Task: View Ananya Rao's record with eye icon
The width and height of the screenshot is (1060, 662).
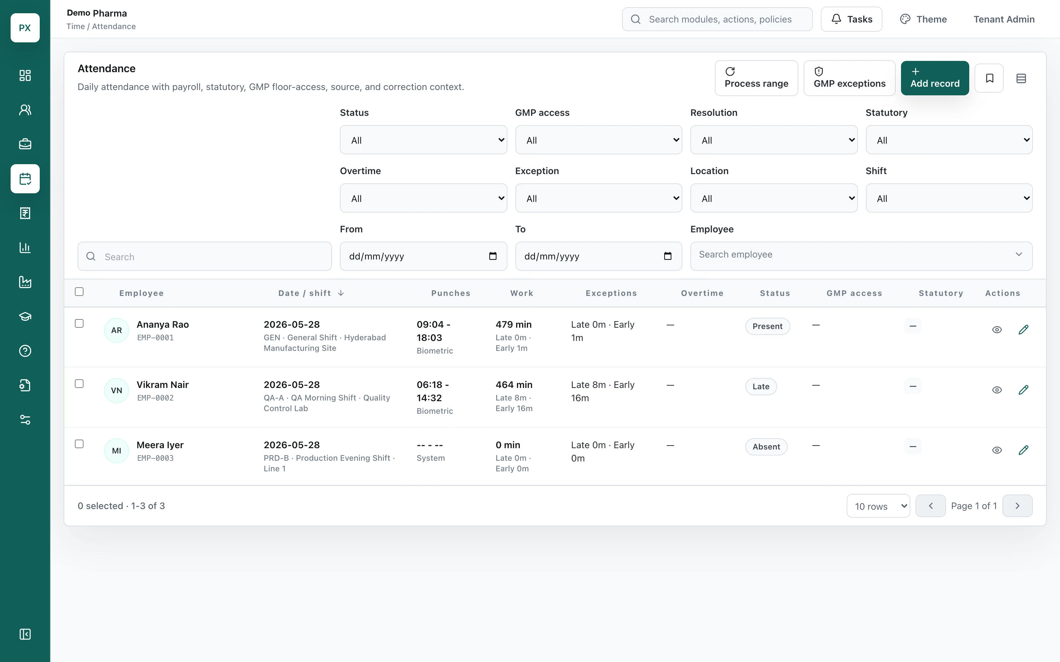Action: [997, 330]
